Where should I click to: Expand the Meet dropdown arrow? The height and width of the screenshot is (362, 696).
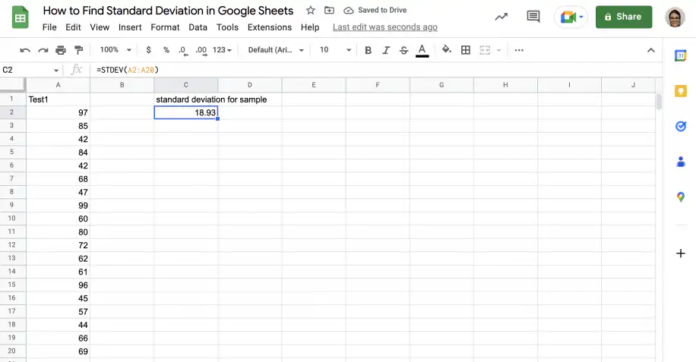(581, 17)
